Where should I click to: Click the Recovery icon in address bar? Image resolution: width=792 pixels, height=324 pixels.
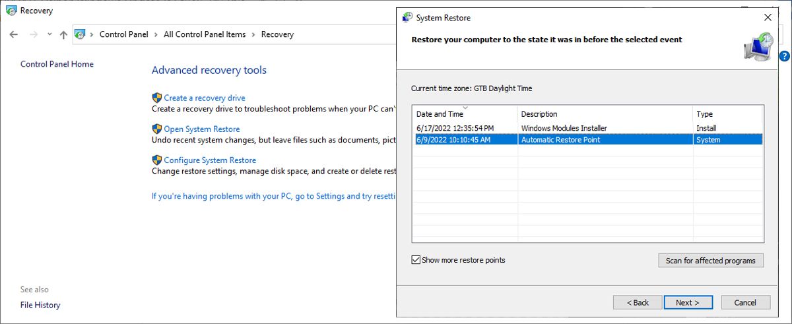[81, 34]
